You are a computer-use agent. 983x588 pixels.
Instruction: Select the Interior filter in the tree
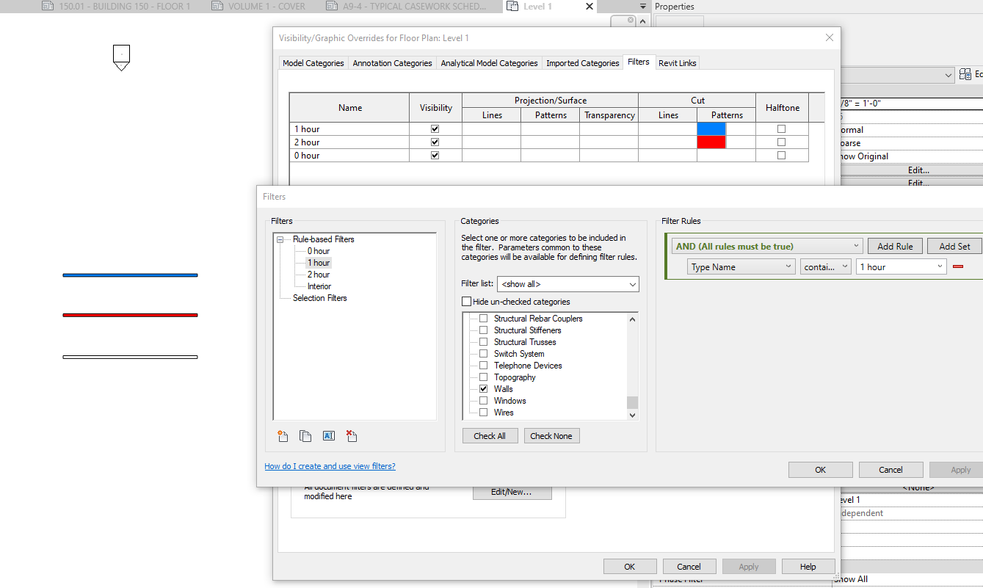(319, 286)
